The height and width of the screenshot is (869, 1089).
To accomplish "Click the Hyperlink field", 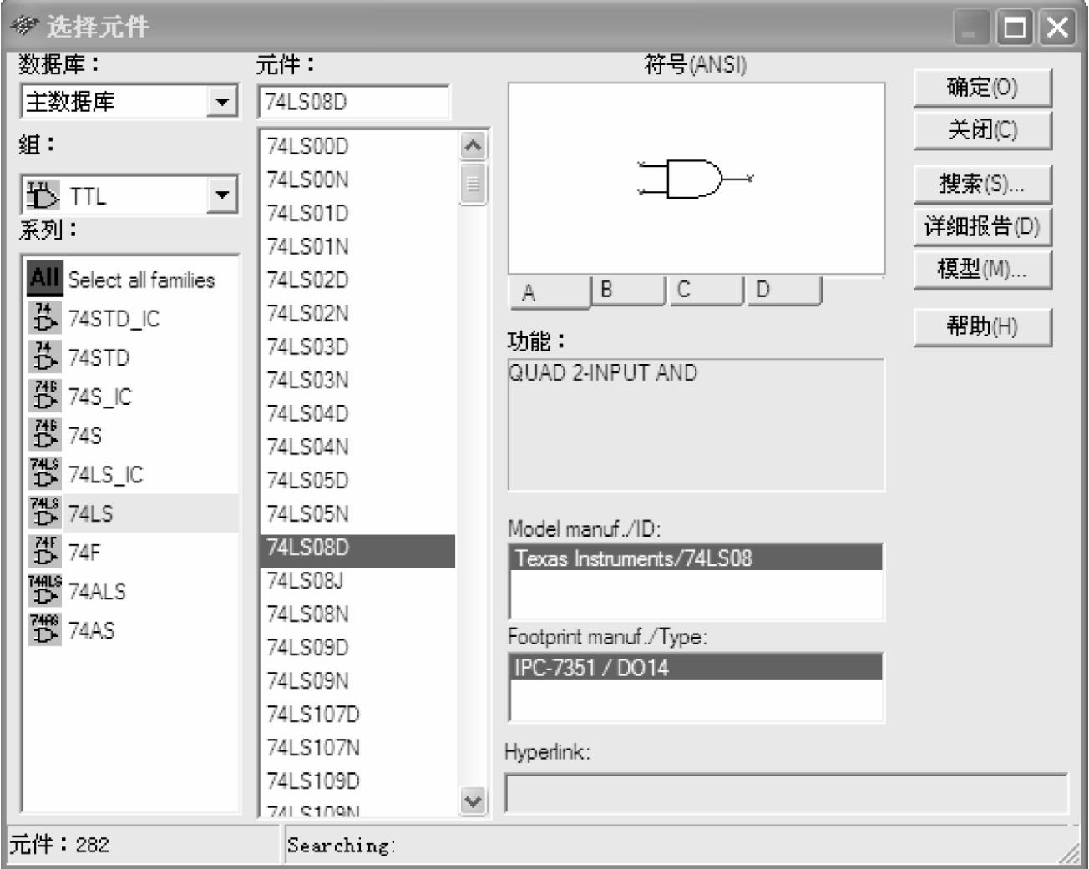I will [786, 794].
